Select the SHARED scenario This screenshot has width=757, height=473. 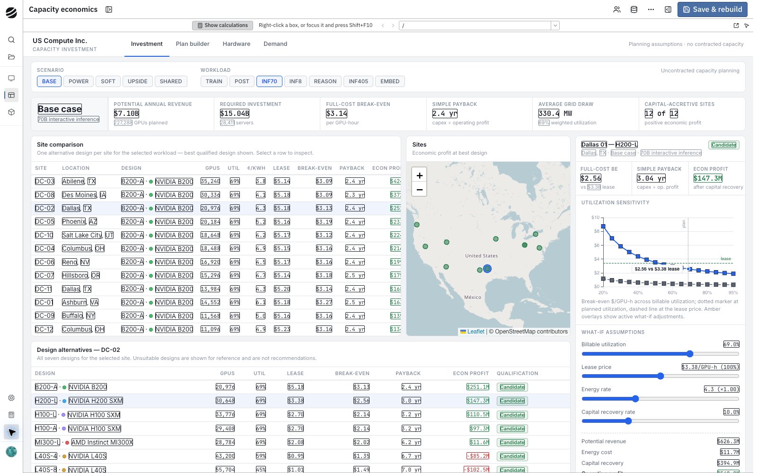171,81
